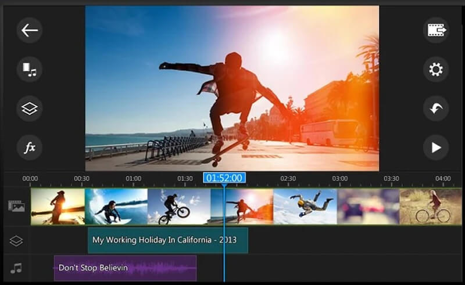Select the surfer sunset clip thumbnail
Viewport: 465px width, 285px height.
click(58, 206)
